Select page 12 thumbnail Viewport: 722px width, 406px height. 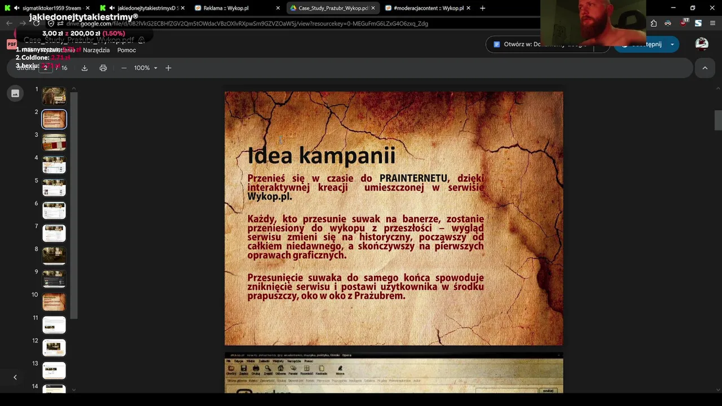(54, 347)
